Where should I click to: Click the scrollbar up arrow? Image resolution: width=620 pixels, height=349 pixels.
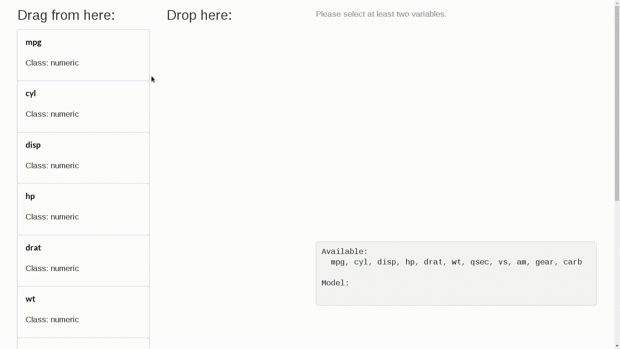(x=617, y=3)
